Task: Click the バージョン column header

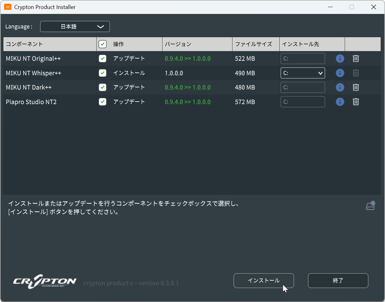Action: click(197, 44)
